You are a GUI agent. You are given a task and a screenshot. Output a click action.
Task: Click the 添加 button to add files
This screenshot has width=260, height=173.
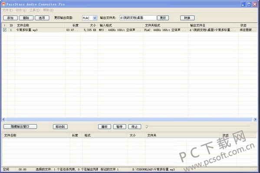tap(10, 18)
